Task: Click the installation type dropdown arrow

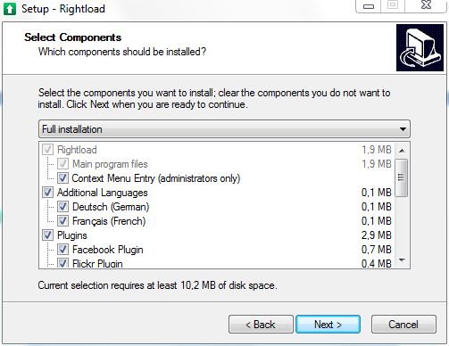Action: [403, 129]
